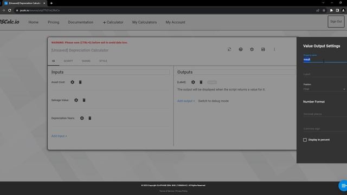Open My Account page
Image resolution: width=347 pixels, height=195 pixels.
(x=176, y=22)
